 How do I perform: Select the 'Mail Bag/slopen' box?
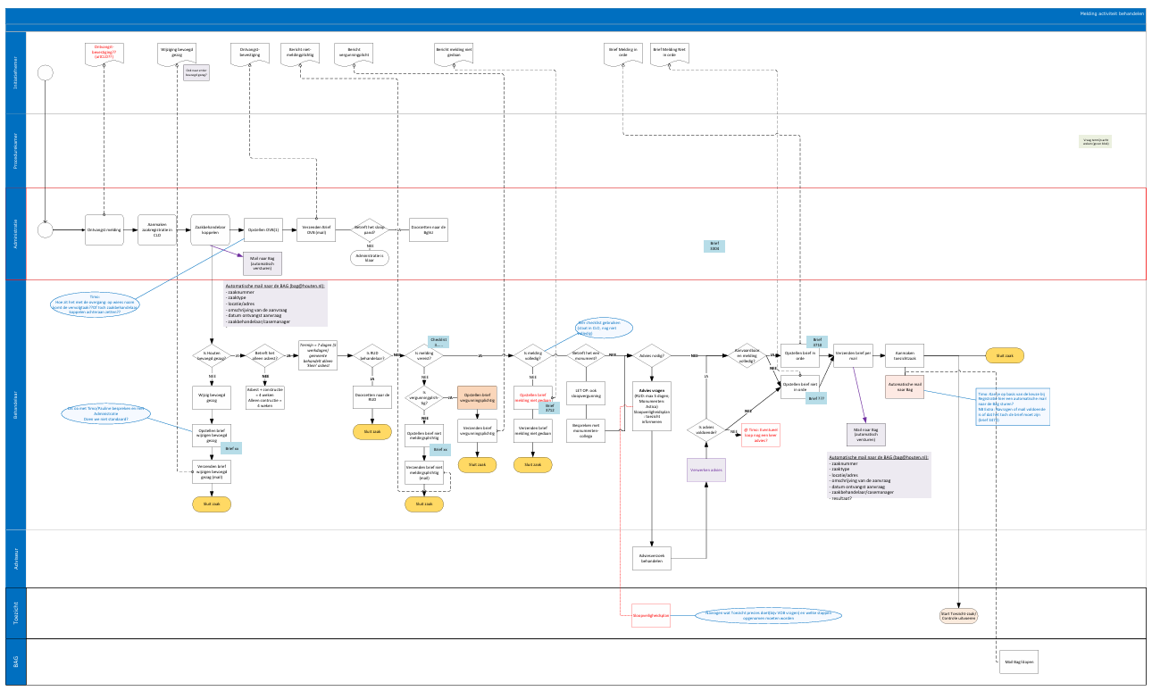tap(1021, 662)
